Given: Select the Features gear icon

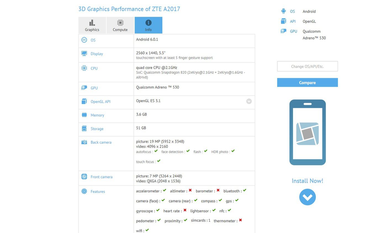Looking at the screenshot, I should [84, 191].
